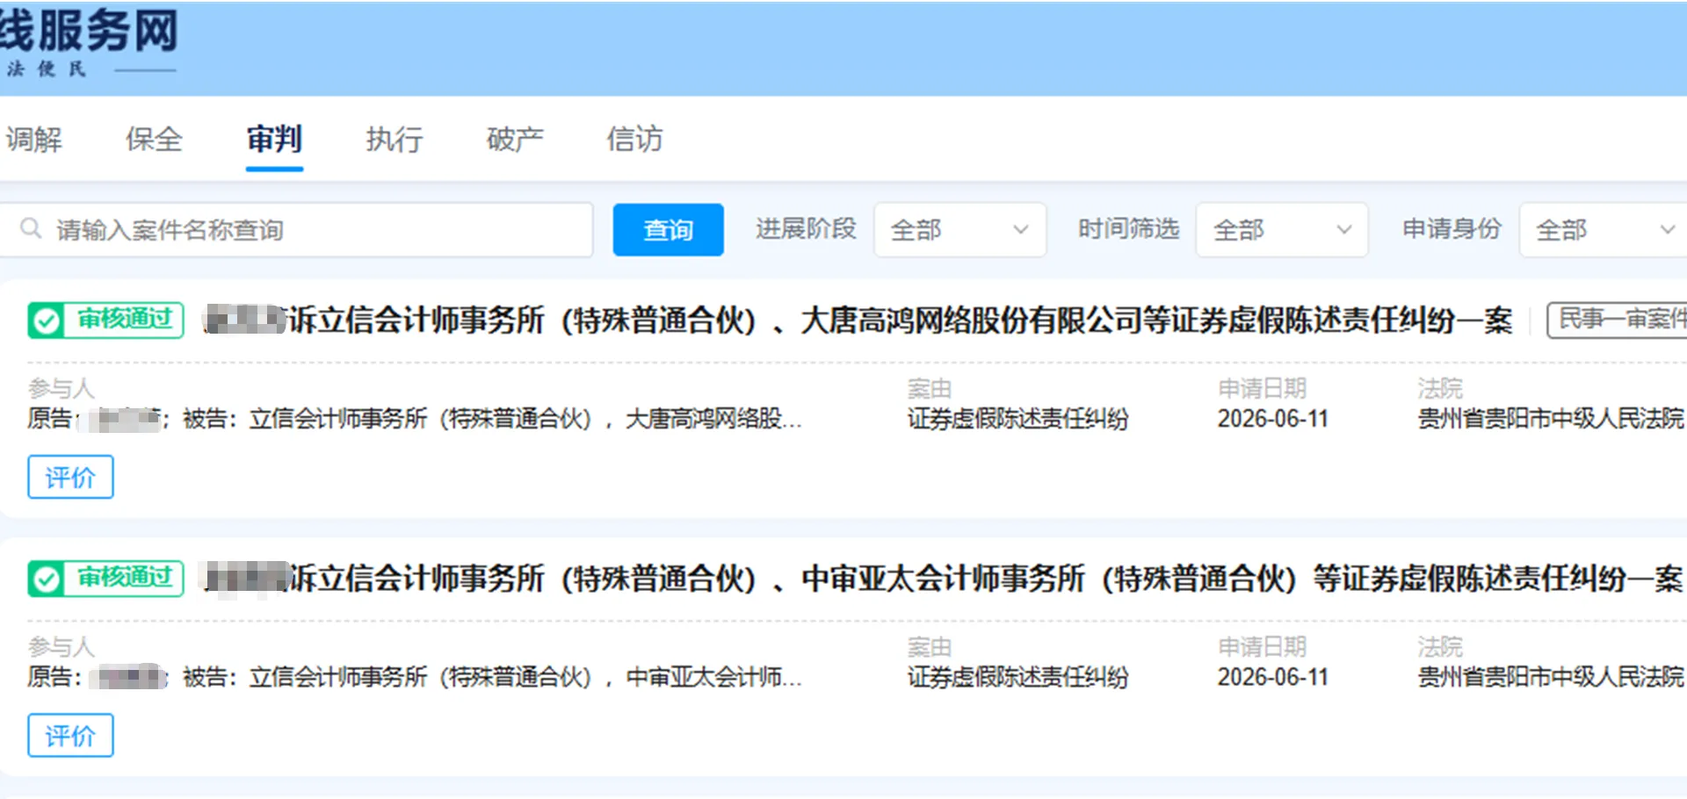Go to the 破产 tab
1687x799 pixels.
[515, 139]
